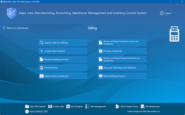The image size is (185, 115).
Task: Click the Logout text
Action: click(168, 13)
